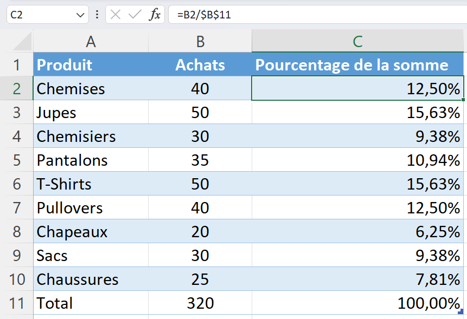Image resolution: width=467 pixels, height=319 pixels.
Task: Click the Insert Function fx icon
Action: 154,14
